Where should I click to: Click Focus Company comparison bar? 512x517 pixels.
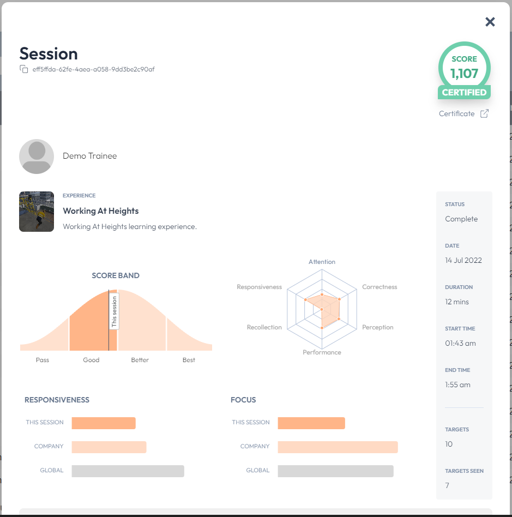[338, 447]
